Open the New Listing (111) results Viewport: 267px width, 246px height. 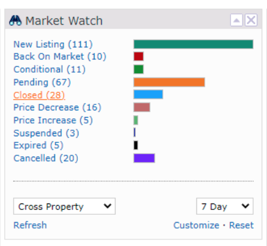pyautogui.click(x=53, y=44)
